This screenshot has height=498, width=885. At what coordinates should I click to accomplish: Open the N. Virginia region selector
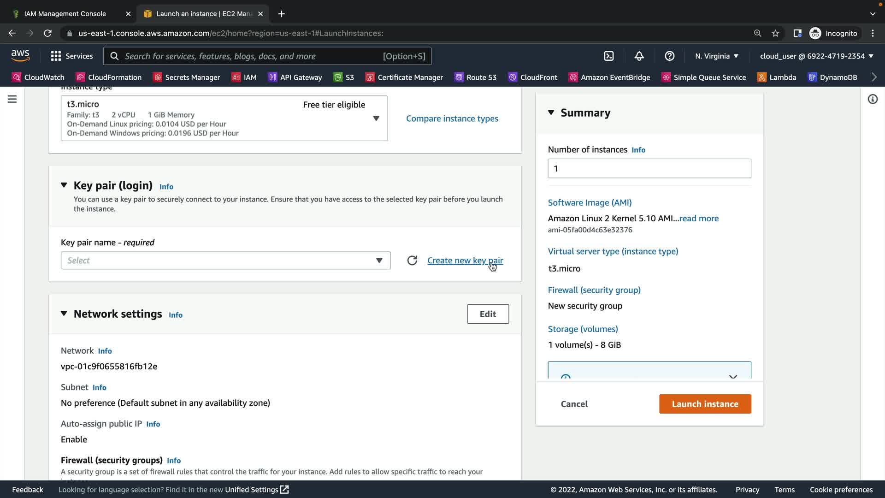717,56
